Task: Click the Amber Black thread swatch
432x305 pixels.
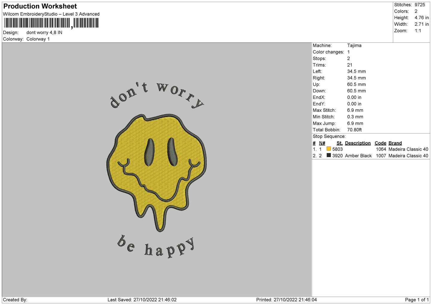Action: pos(329,155)
